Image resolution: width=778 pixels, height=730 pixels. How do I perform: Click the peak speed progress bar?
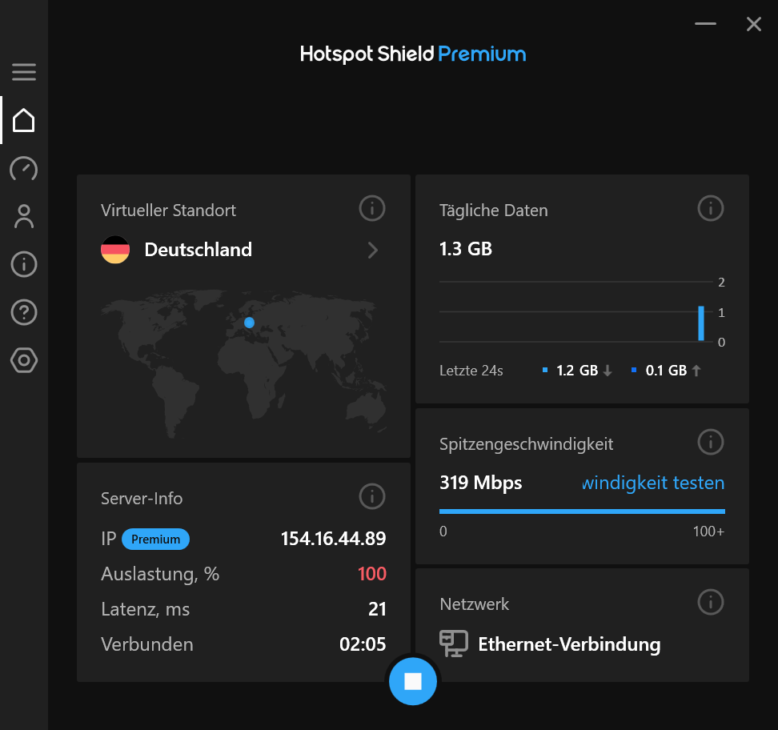click(582, 511)
